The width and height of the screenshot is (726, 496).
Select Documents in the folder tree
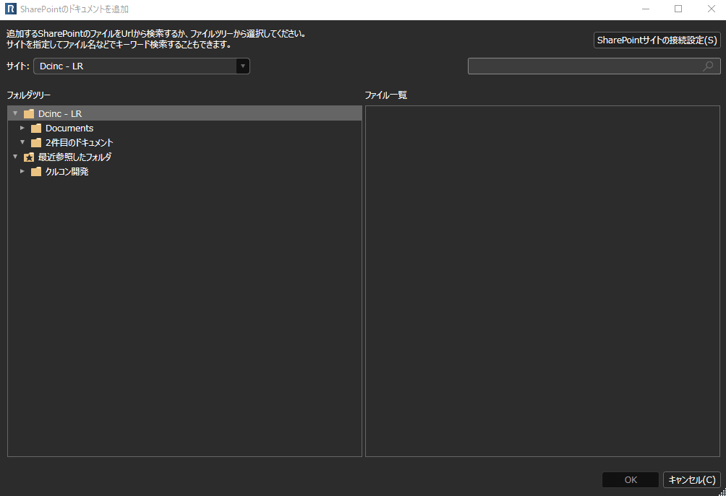(x=69, y=128)
